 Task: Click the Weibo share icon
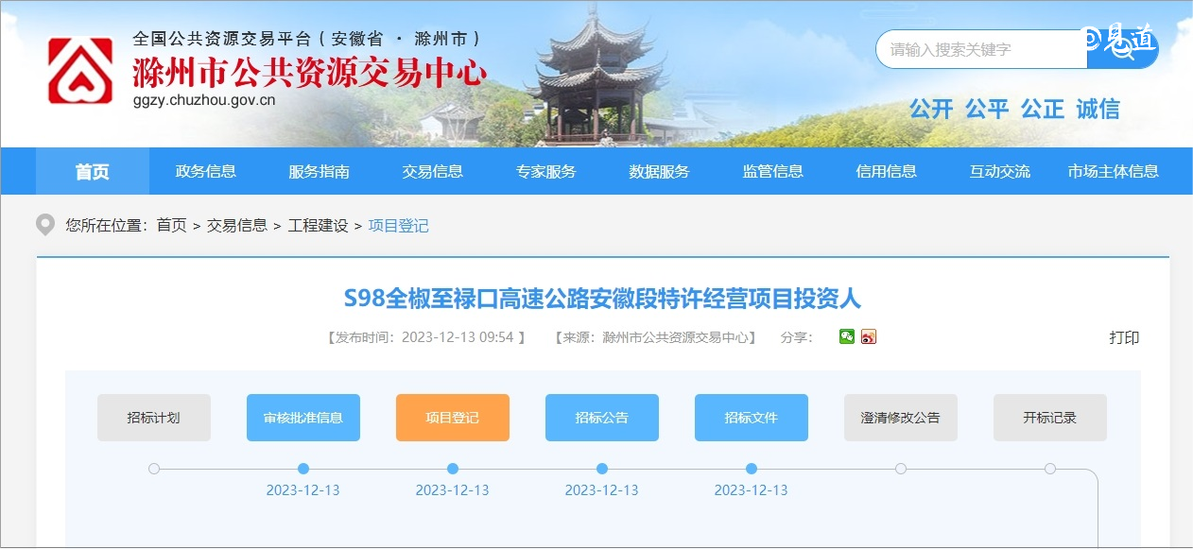tap(869, 336)
